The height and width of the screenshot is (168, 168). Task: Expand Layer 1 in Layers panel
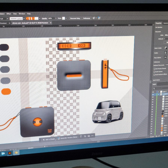tap(158, 92)
